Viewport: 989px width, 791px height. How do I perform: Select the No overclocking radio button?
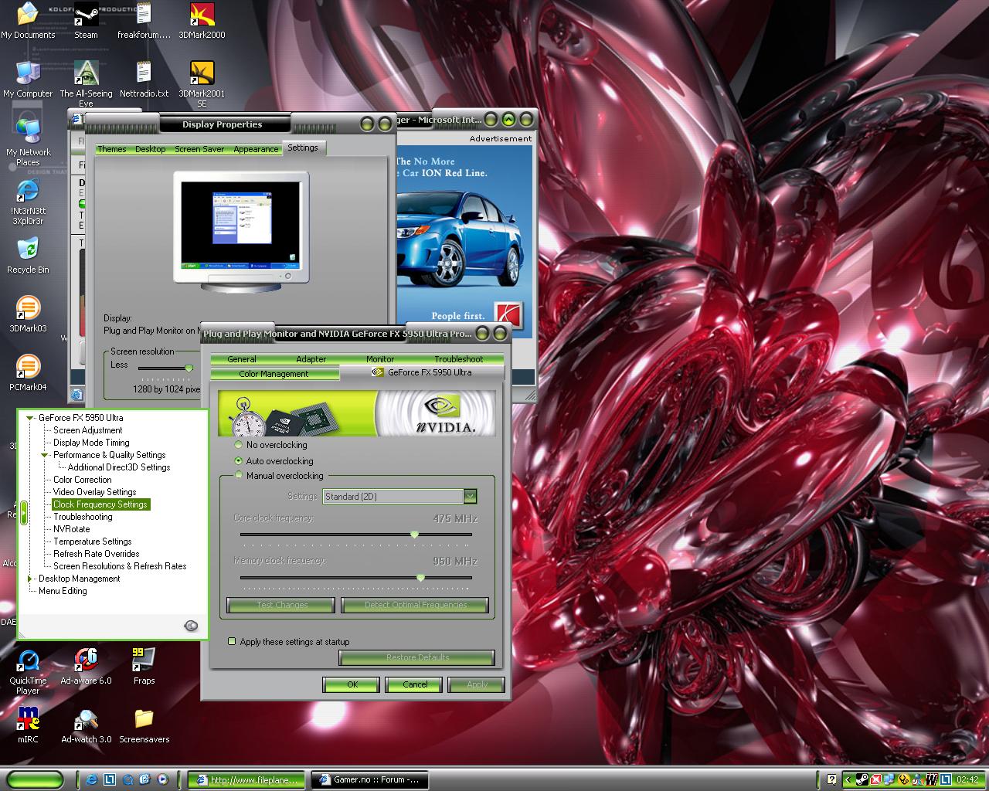coord(238,445)
